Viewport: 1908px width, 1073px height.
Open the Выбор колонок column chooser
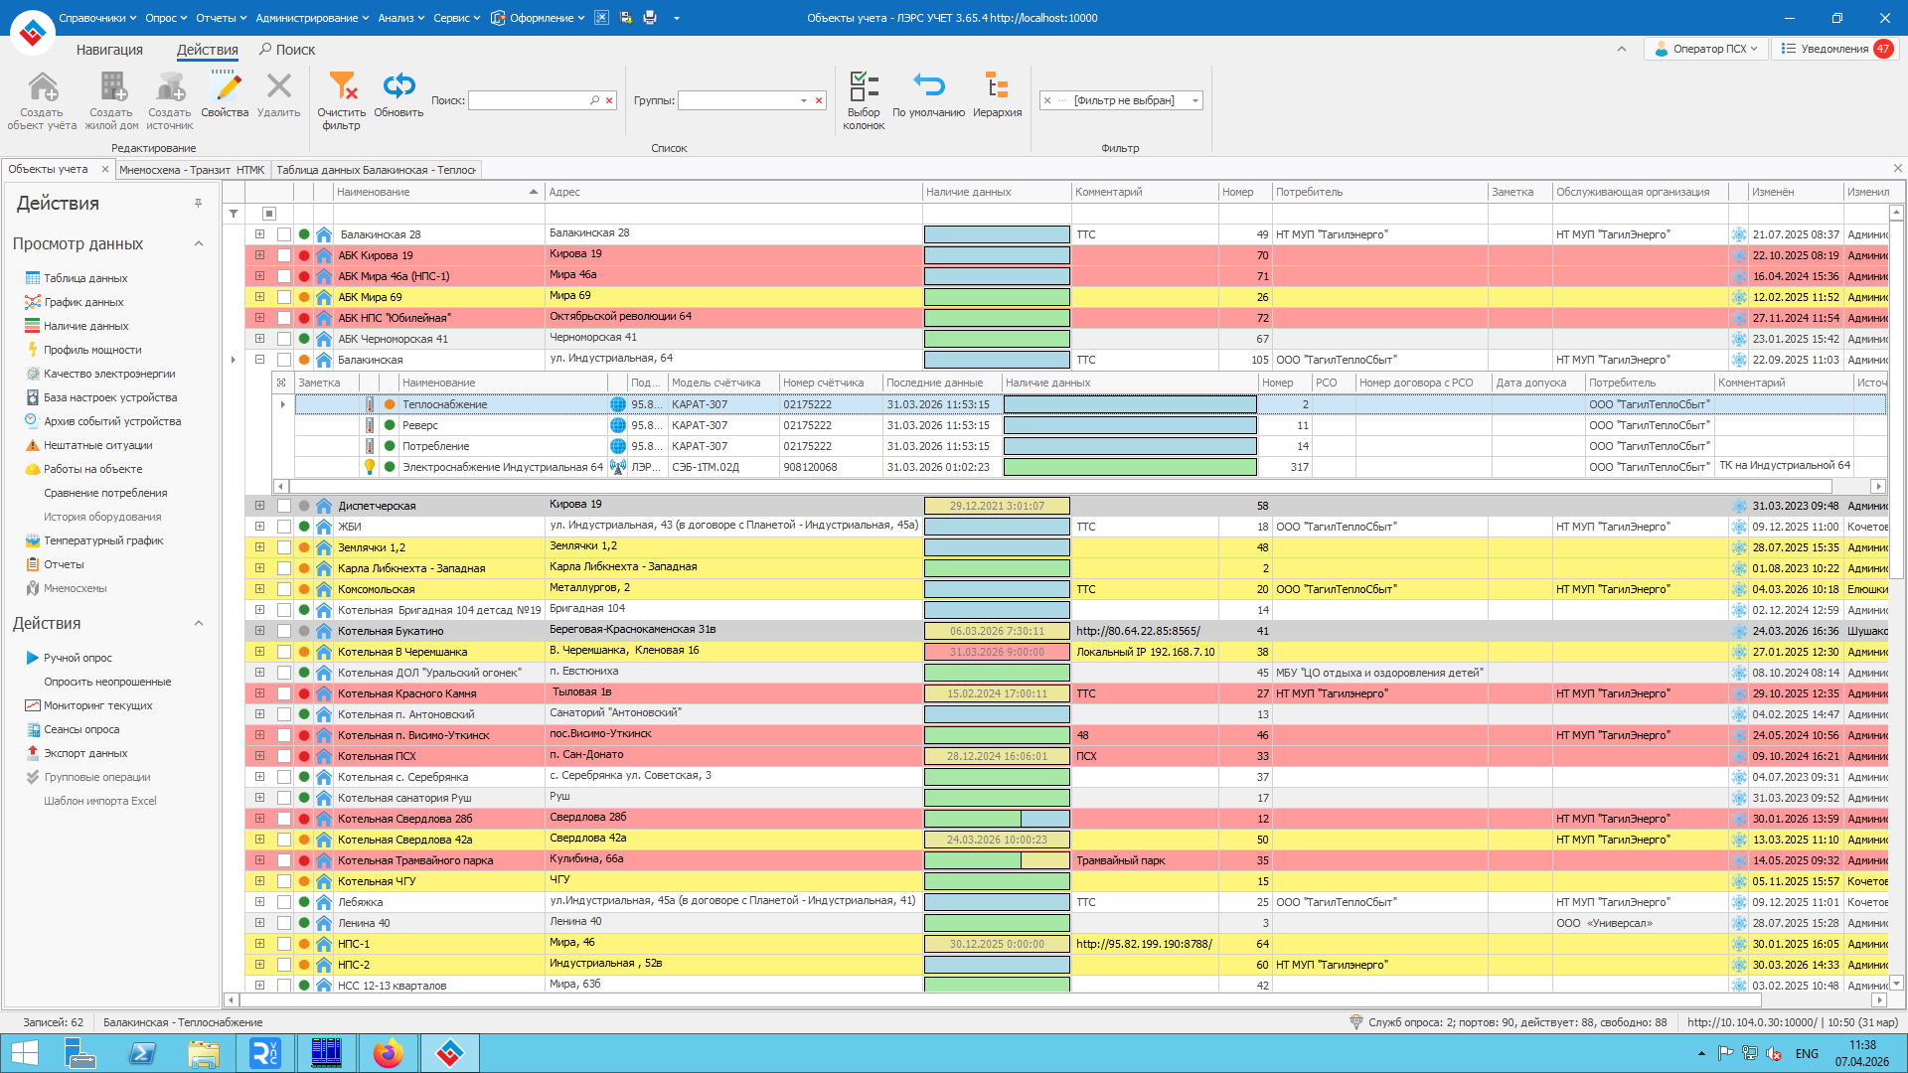pyautogui.click(x=864, y=87)
